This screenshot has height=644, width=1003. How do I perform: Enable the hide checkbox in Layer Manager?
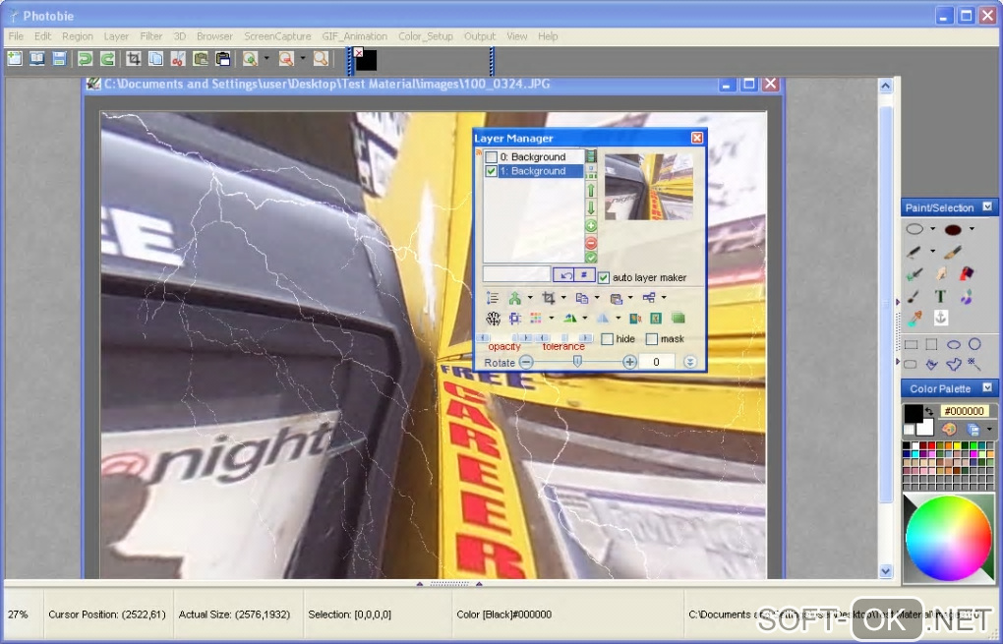click(607, 339)
